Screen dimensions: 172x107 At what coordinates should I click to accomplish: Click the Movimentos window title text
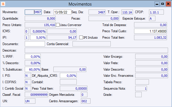80,4
